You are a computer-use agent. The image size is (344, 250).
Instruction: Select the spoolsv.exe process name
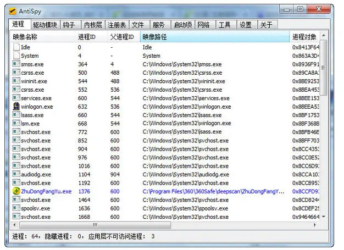[x=36, y=208]
